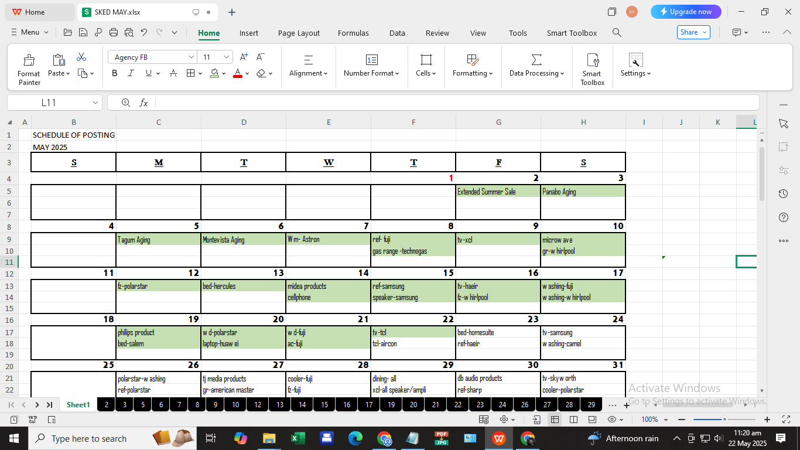Apply the red font color swatch
Viewport: 800px width, 450px height.
tap(237, 73)
